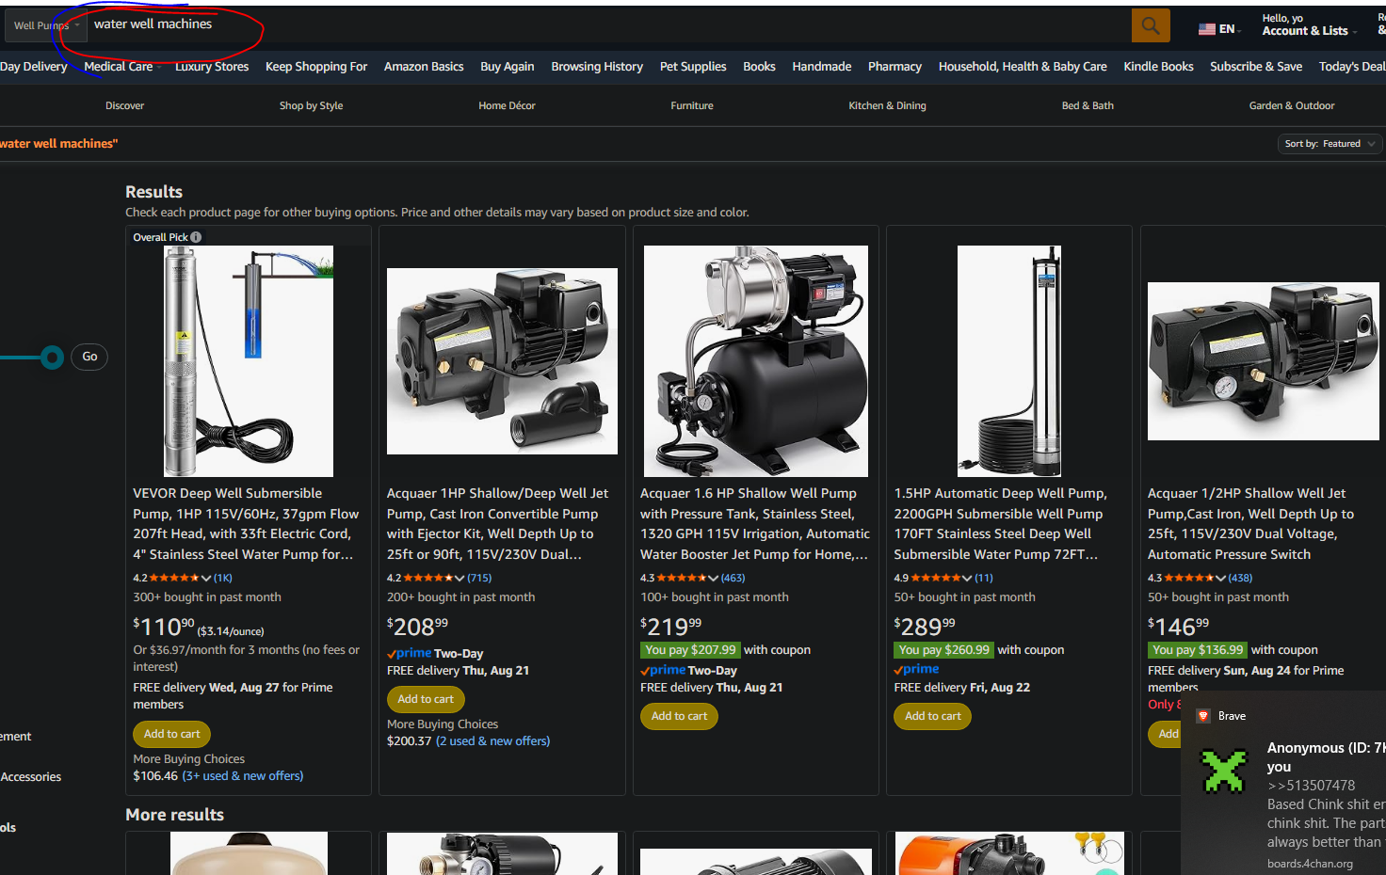This screenshot has height=875, width=1386.
Task: Open the Acquaer 1HP Shallow/Deep Well Jet Pump title
Action: point(499,524)
